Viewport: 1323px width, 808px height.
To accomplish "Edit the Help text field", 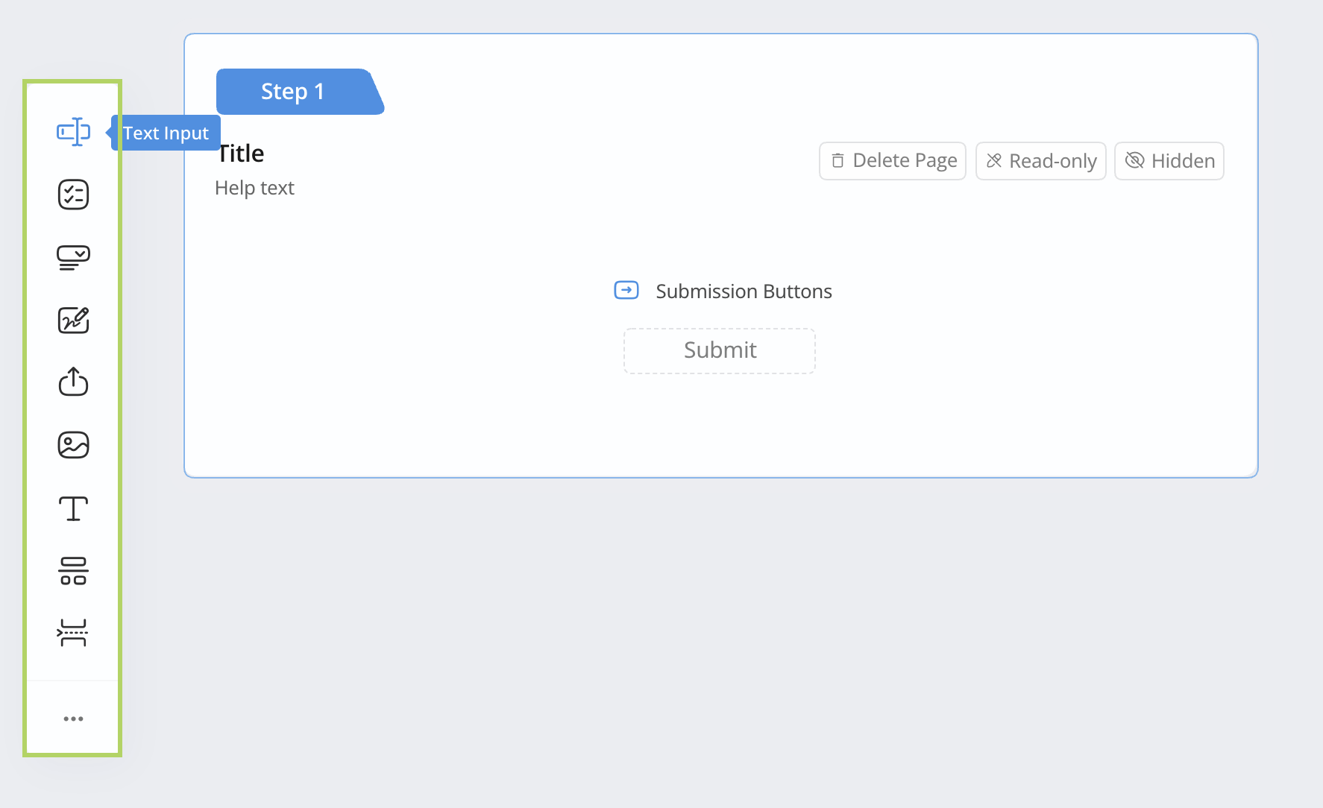I will coord(254,188).
